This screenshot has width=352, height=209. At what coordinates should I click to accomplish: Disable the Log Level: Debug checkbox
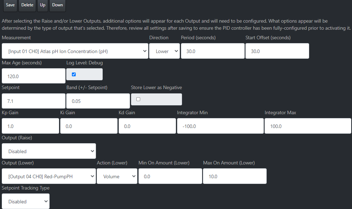74,74
